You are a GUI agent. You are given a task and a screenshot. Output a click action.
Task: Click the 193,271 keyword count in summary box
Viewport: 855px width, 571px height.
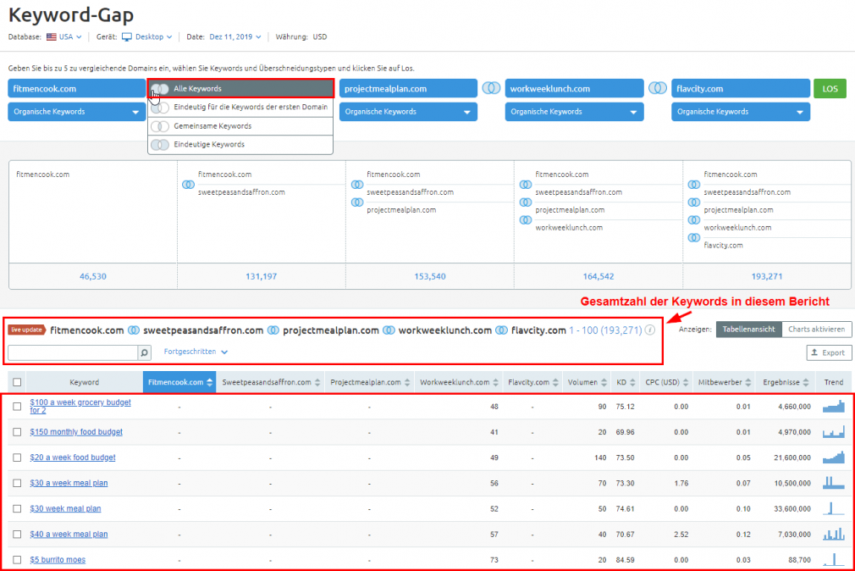point(766,276)
